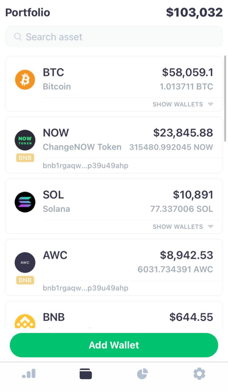This screenshot has height=392, width=228.
Task: Expand Show Wallets under Solana
Action: point(183,227)
